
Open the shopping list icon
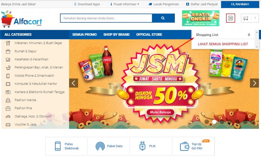tap(230, 18)
